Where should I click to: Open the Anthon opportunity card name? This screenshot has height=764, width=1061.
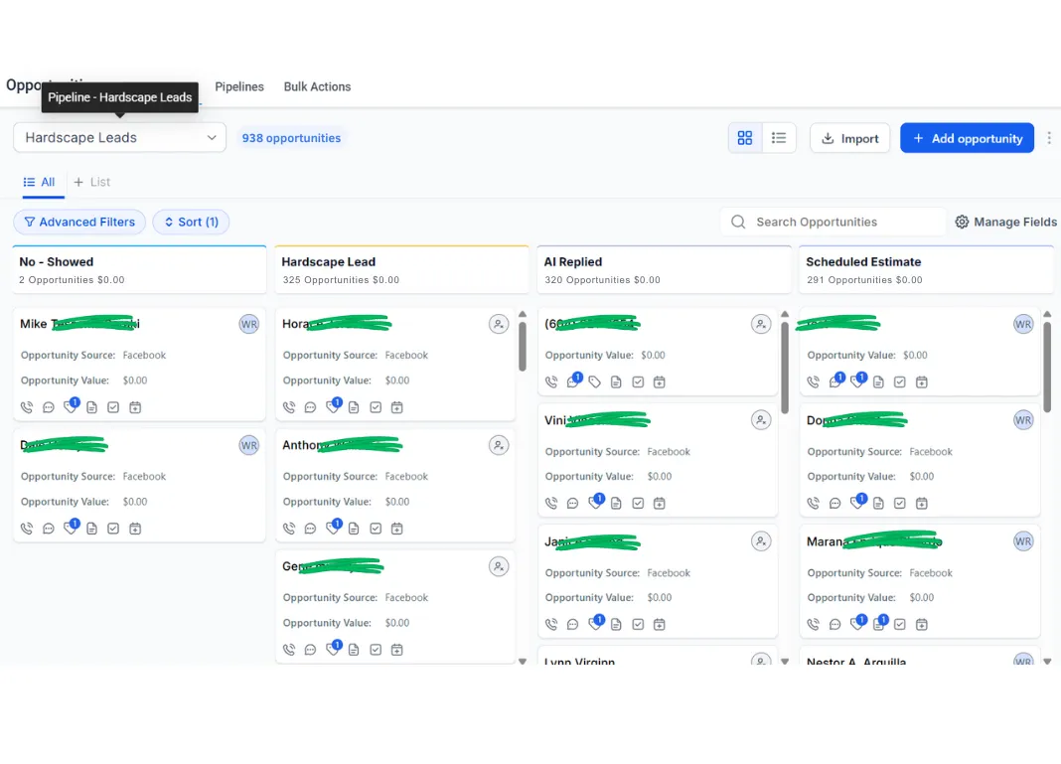pos(343,445)
